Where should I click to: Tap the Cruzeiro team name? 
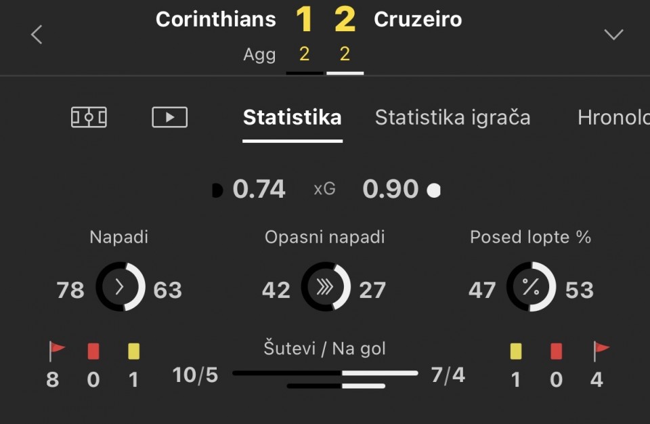click(418, 20)
